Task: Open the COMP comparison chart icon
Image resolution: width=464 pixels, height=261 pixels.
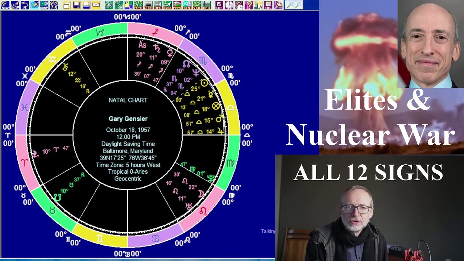Action: [x=44, y=5]
